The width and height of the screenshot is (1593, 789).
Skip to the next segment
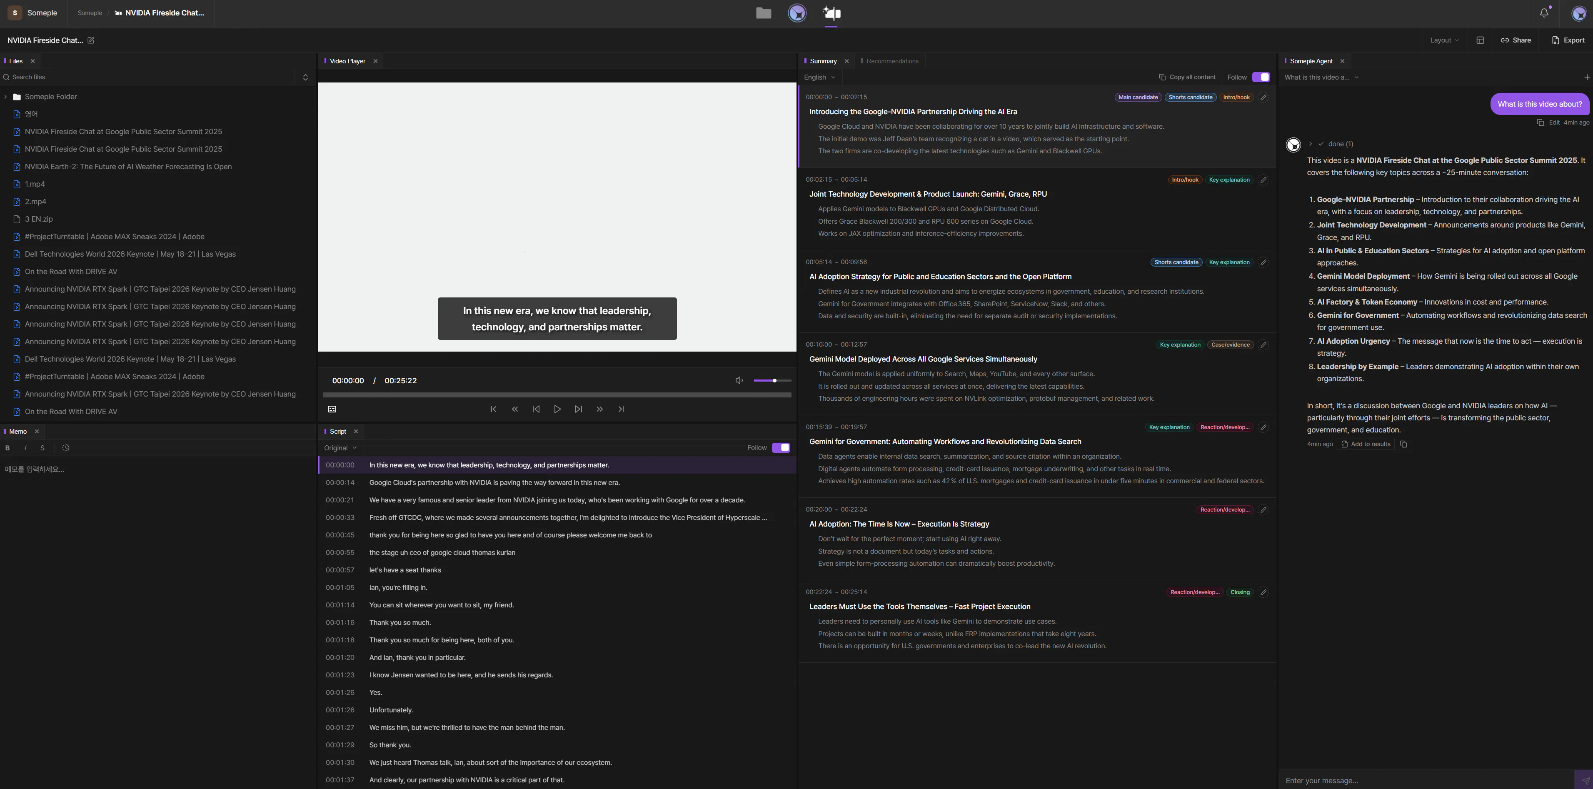(x=578, y=409)
